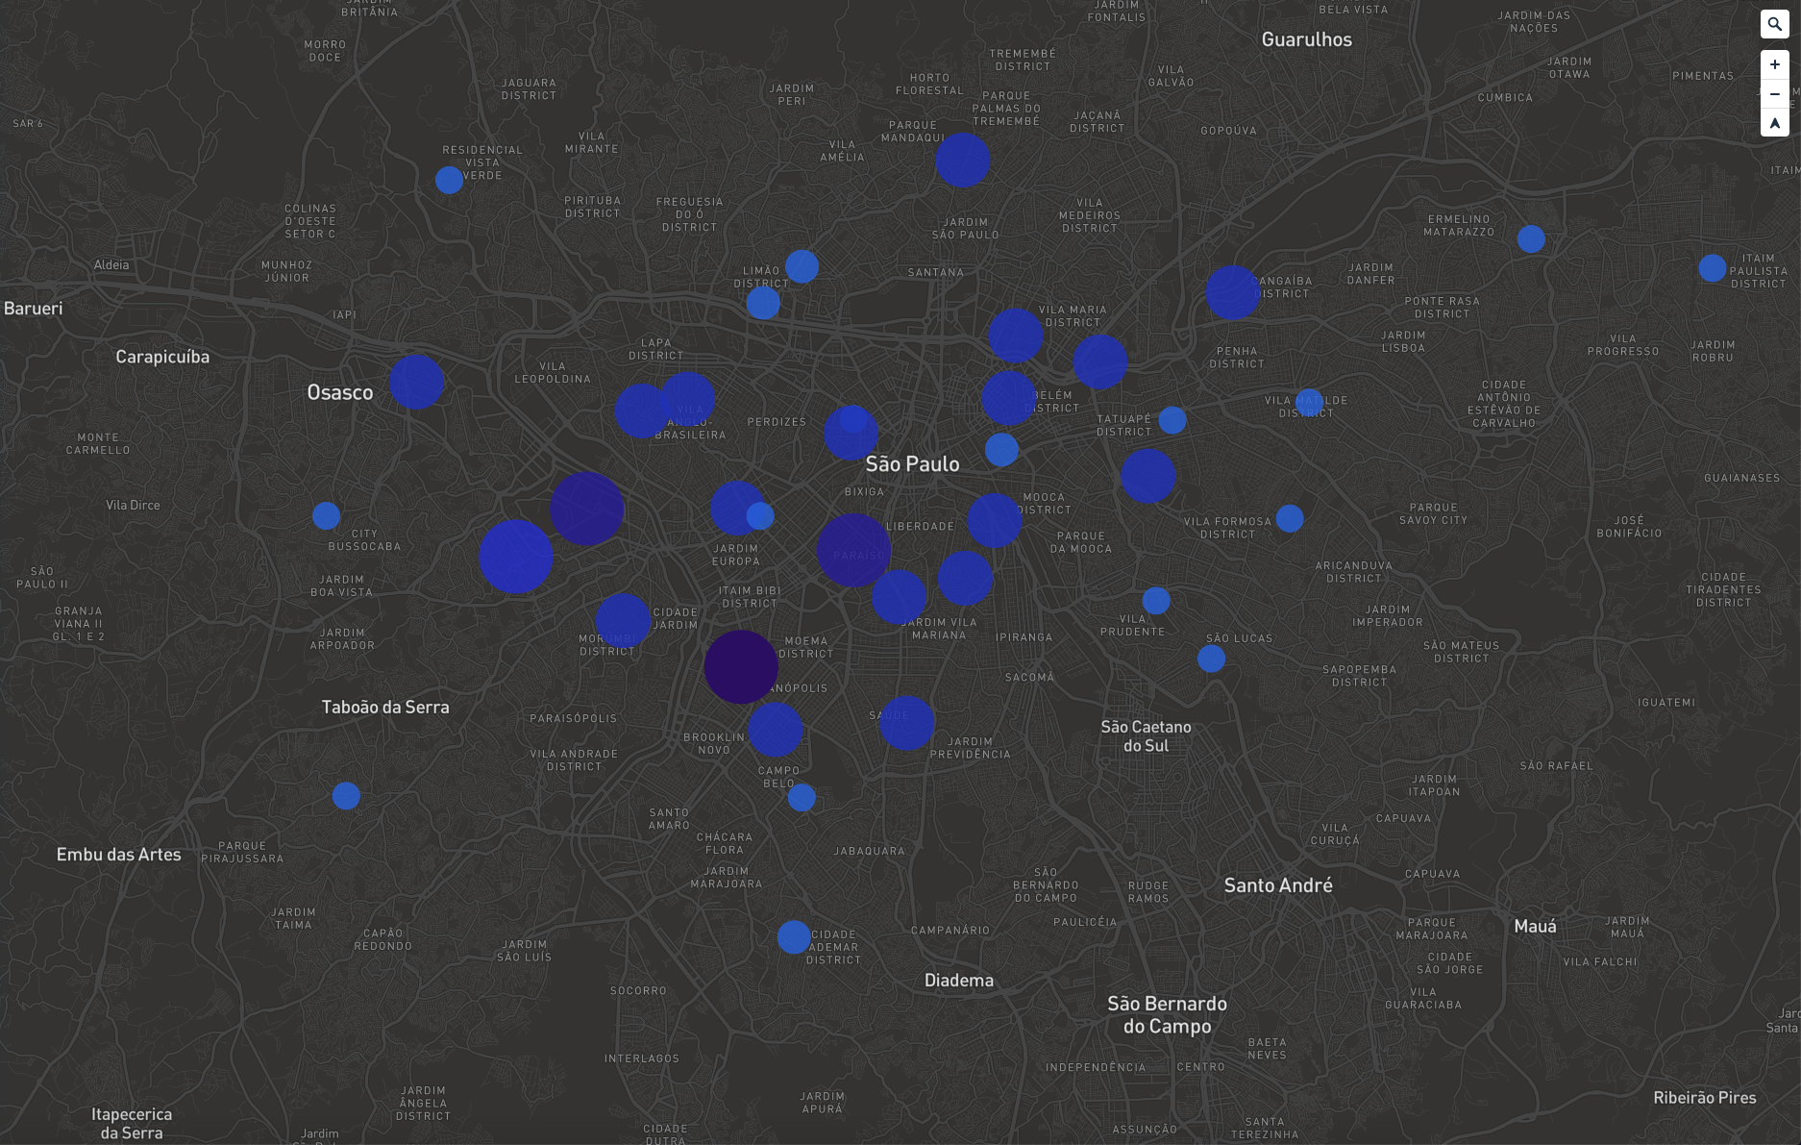
Task: Click the small circle below Campo Belo
Action: point(802,797)
